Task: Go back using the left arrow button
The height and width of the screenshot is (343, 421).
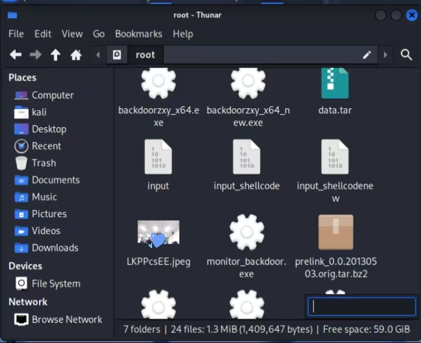Action: 16,55
